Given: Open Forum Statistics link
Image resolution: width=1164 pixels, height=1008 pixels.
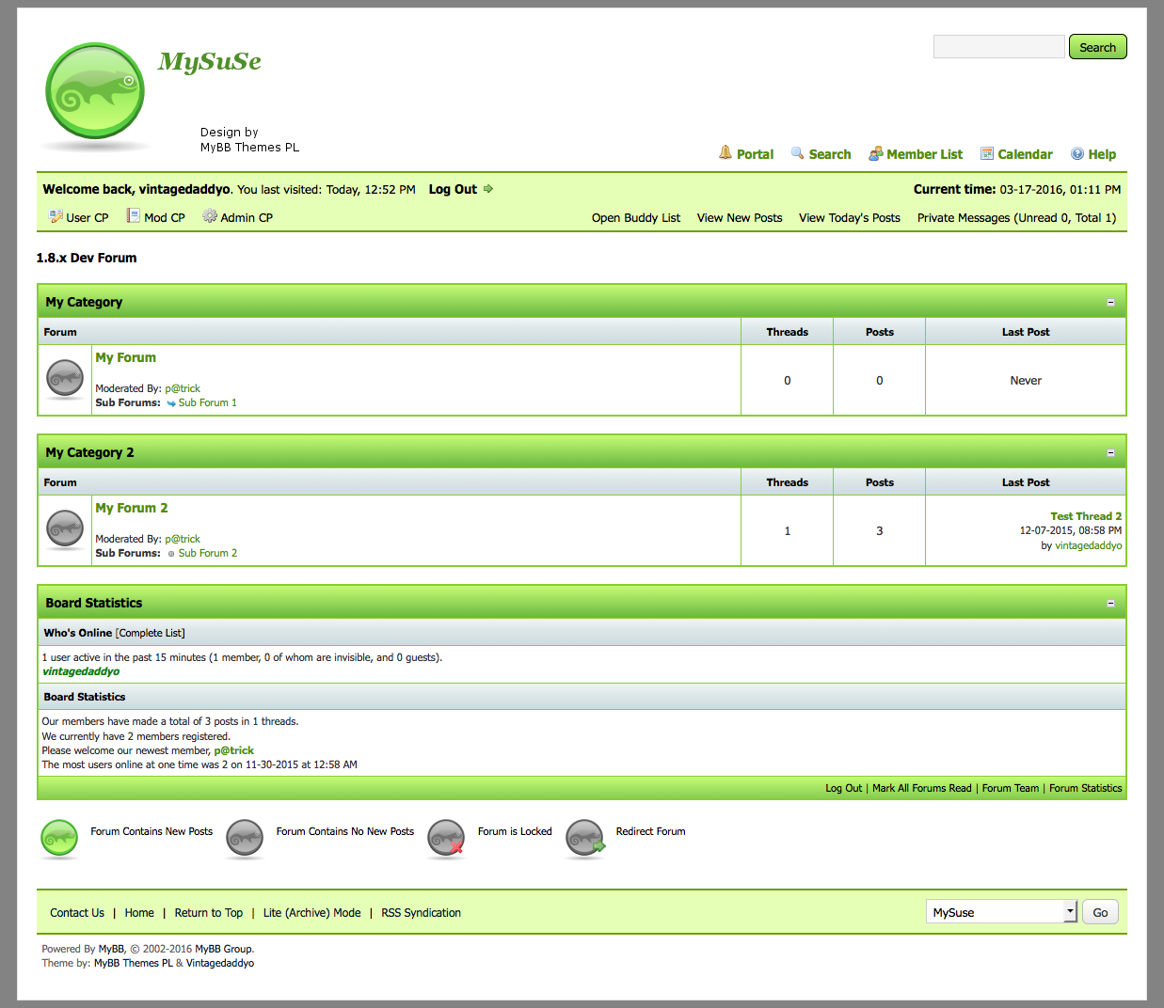Looking at the screenshot, I should pos(1086,788).
